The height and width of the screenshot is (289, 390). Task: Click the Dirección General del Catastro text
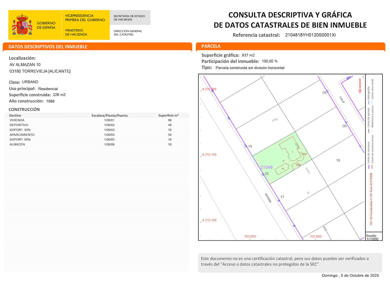[x=128, y=33]
